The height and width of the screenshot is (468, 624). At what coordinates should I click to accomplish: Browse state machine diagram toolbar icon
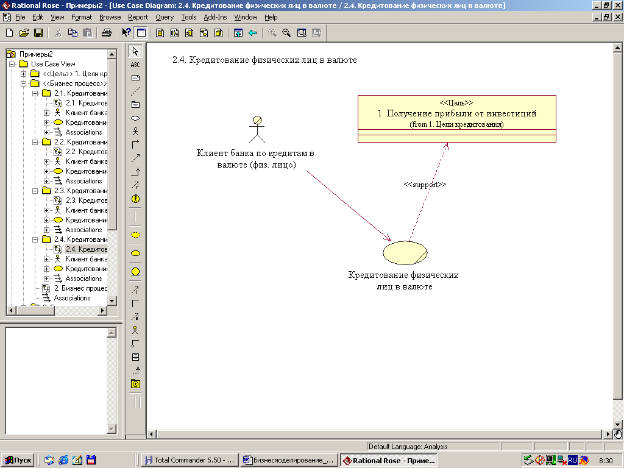(x=204, y=33)
